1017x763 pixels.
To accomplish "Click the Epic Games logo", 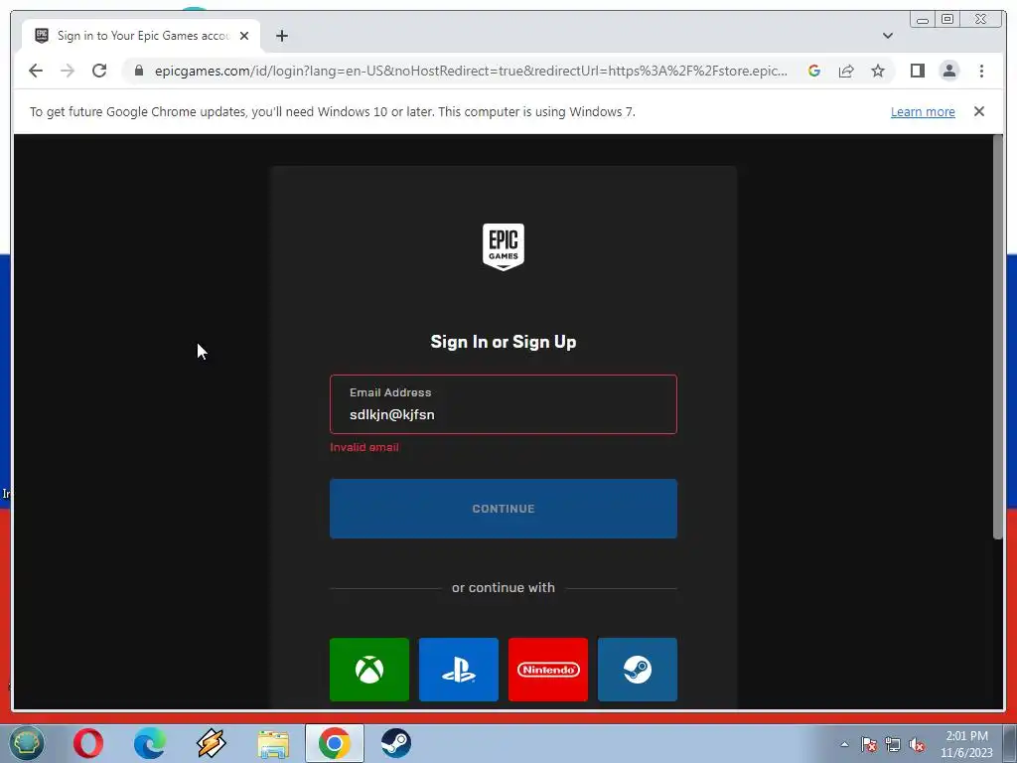I will (x=504, y=246).
